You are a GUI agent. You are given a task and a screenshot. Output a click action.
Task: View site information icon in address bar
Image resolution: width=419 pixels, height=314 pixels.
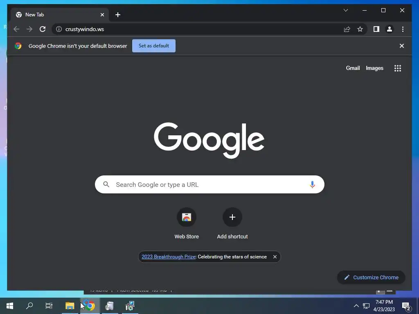point(59,29)
